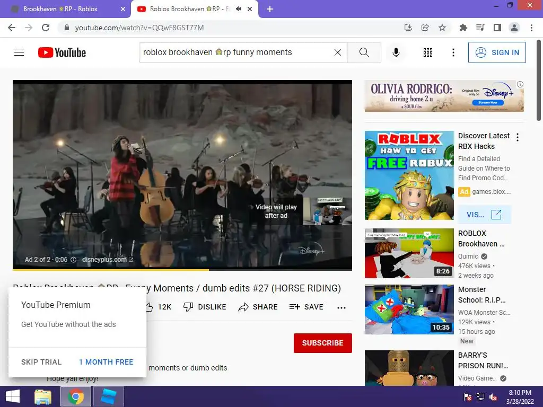
Task: Open taskbar clock showing 8:10 PM
Action: click(520, 396)
